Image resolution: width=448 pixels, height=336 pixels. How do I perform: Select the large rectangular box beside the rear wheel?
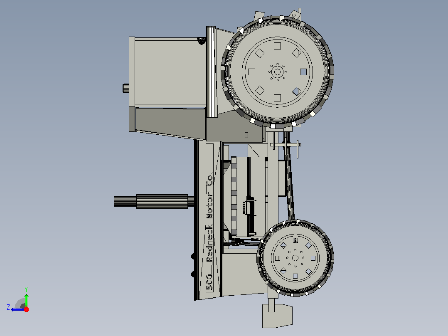(x=170, y=72)
